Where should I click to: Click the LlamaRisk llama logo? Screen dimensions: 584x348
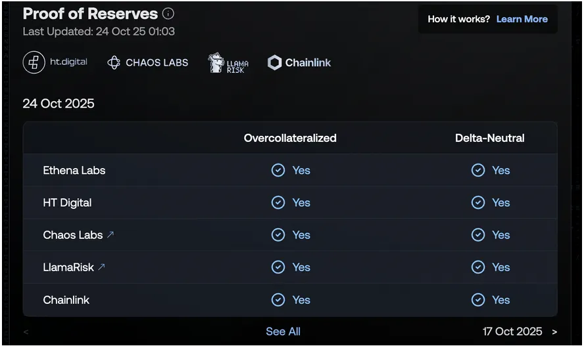pos(216,63)
